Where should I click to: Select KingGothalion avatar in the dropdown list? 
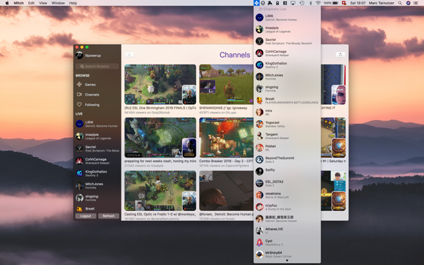coord(259,65)
